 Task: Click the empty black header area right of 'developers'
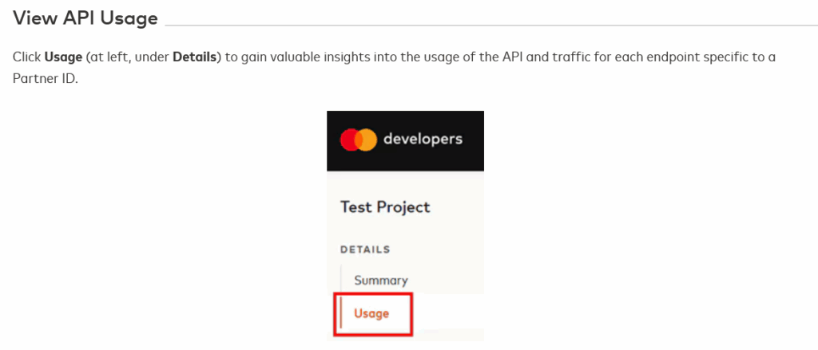[475, 140]
